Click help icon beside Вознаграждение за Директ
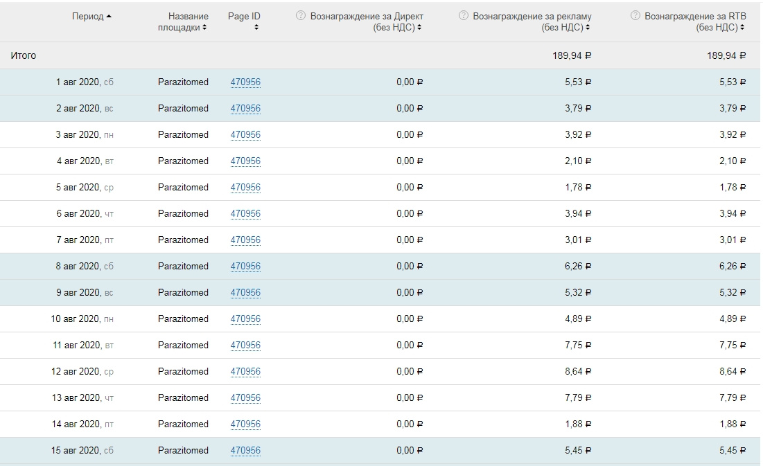Viewport: 763px width, 466px height. (301, 16)
